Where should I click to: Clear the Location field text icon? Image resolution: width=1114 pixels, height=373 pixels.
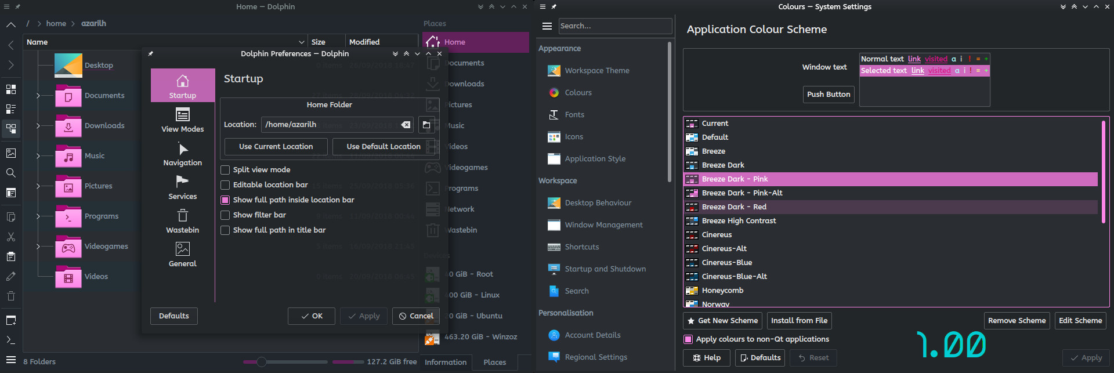pos(406,125)
